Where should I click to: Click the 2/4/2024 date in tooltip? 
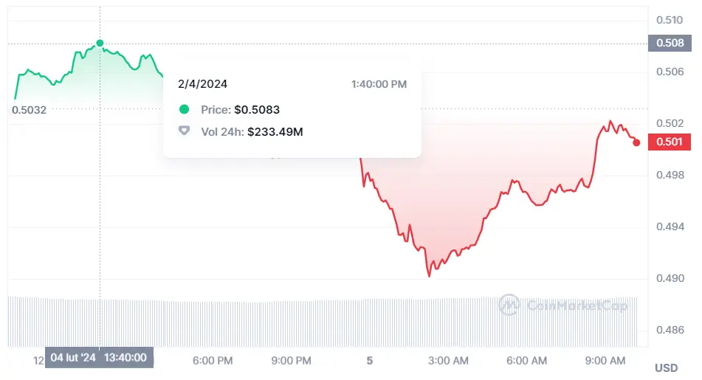[203, 84]
